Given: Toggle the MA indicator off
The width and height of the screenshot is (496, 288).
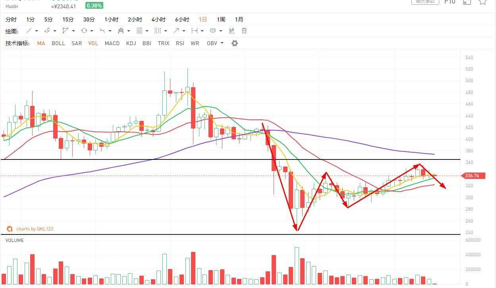Looking at the screenshot, I should tap(41, 43).
